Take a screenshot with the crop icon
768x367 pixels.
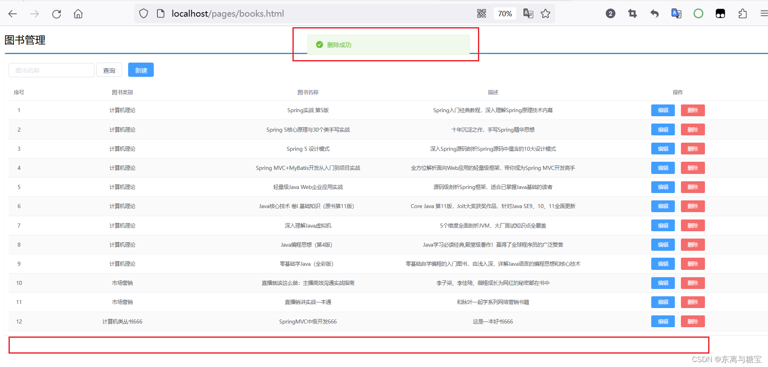633,14
